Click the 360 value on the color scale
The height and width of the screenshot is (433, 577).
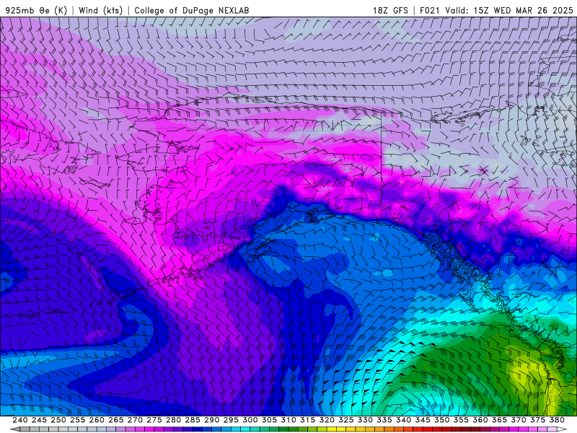(x=480, y=420)
